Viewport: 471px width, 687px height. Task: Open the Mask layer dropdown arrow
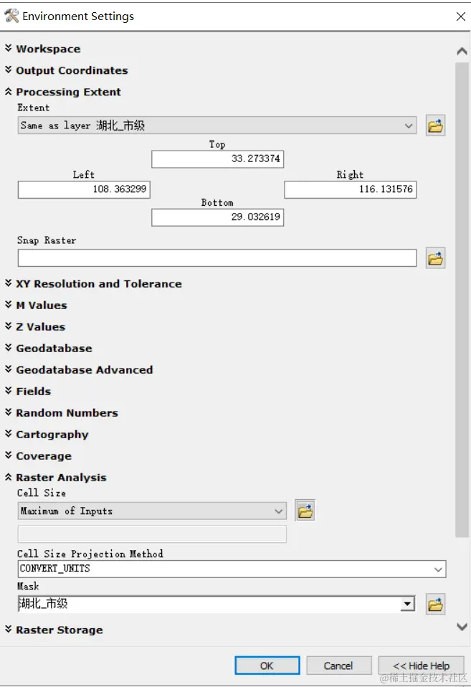pyautogui.click(x=407, y=604)
